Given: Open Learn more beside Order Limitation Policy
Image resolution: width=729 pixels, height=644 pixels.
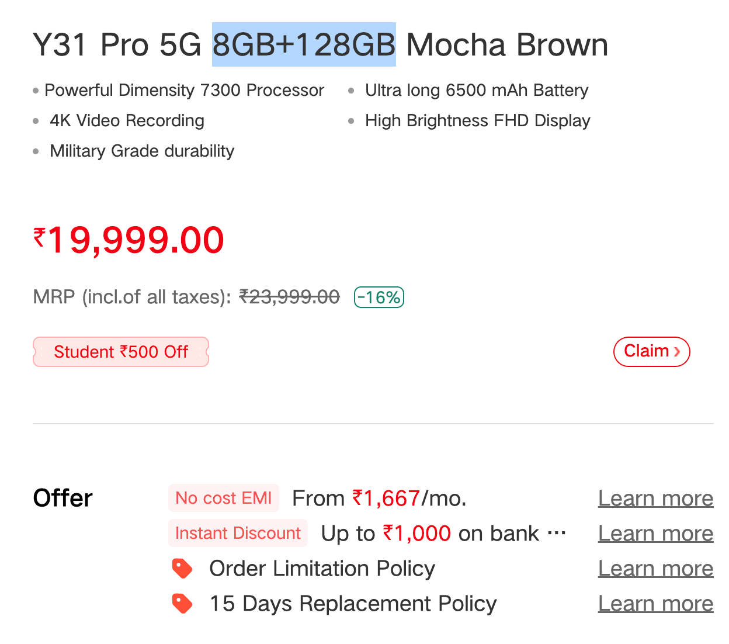Looking at the screenshot, I should pos(655,569).
